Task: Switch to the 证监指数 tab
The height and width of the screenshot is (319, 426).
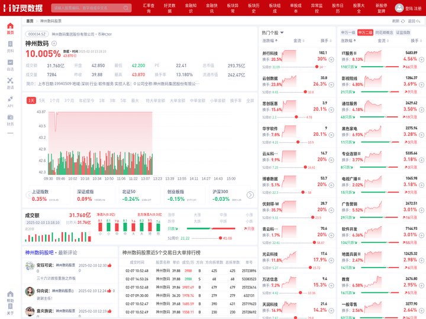Action: click(x=403, y=32)
